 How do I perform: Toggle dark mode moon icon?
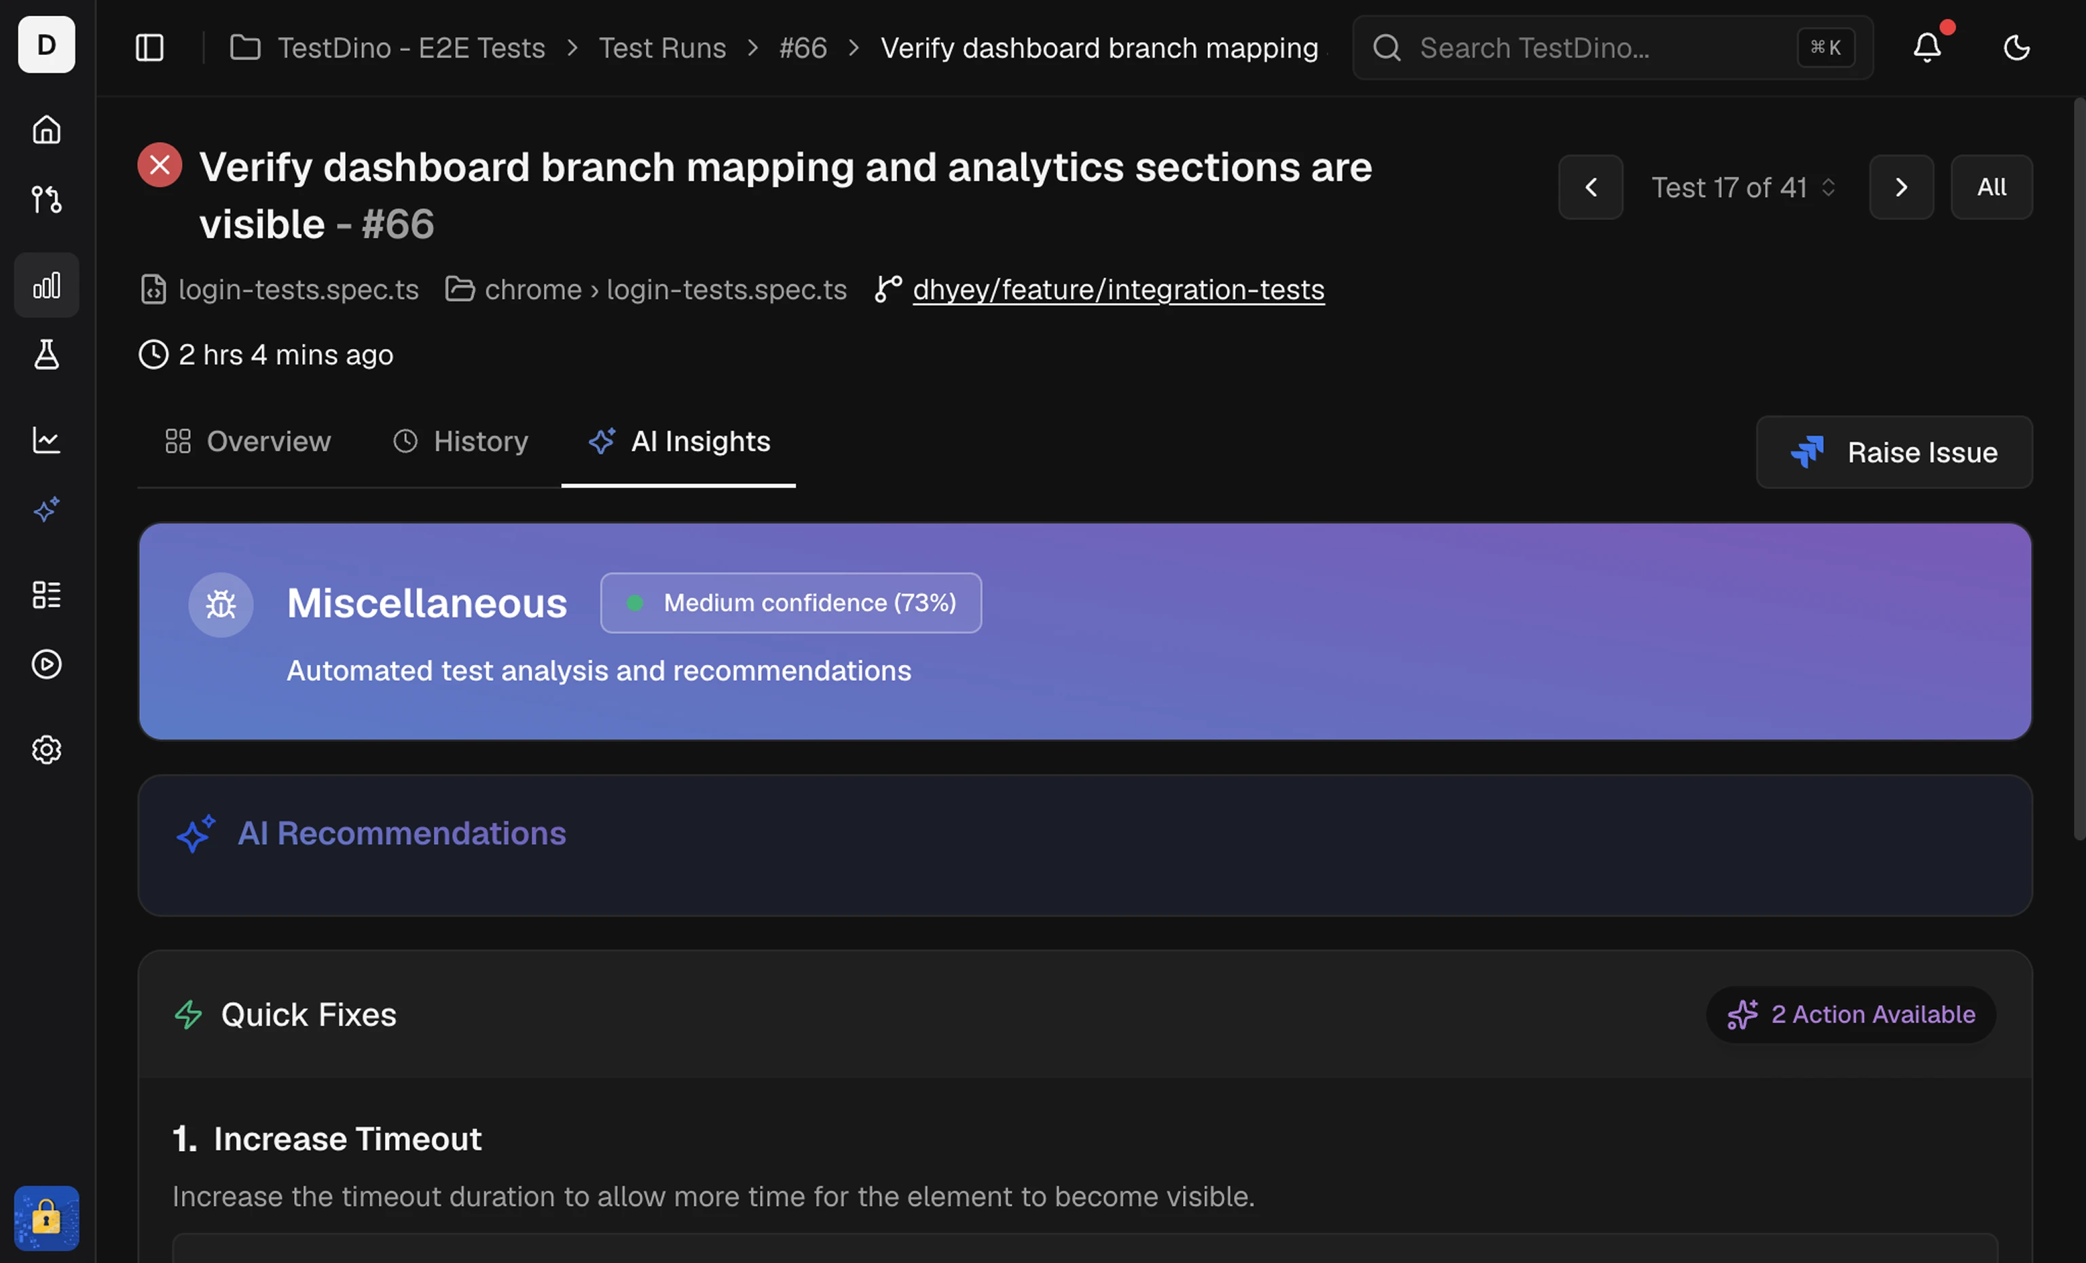2017,48
